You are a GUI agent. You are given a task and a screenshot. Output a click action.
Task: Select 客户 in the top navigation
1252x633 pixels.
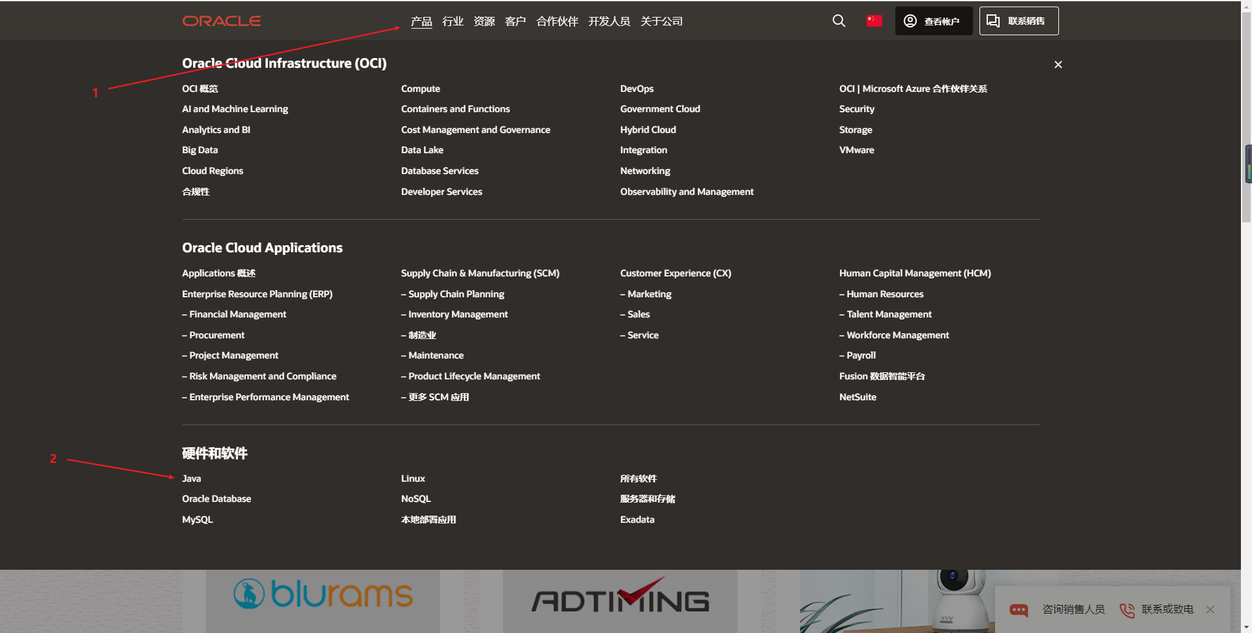pos(514,21)
